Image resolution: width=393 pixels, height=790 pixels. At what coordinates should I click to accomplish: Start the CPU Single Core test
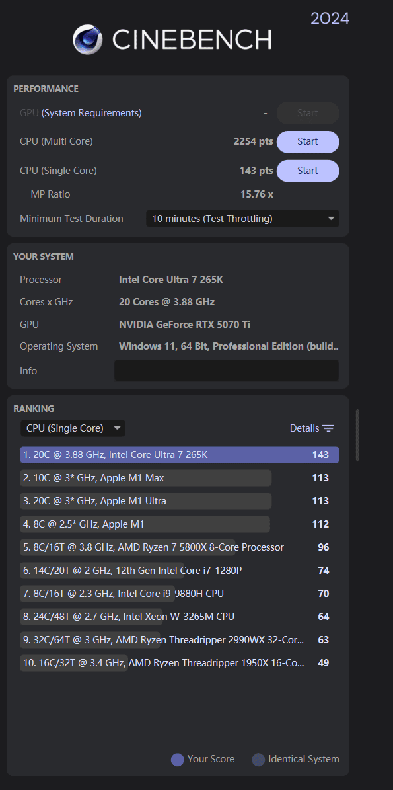click(307, 171)
